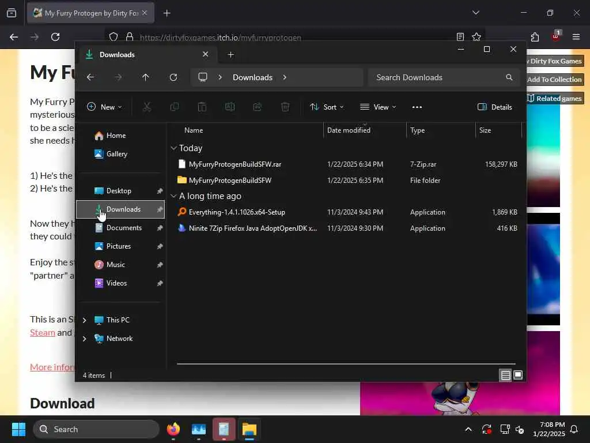
Task: Click the Share icon in the Explorer toolbar
Action: [258, 107]
